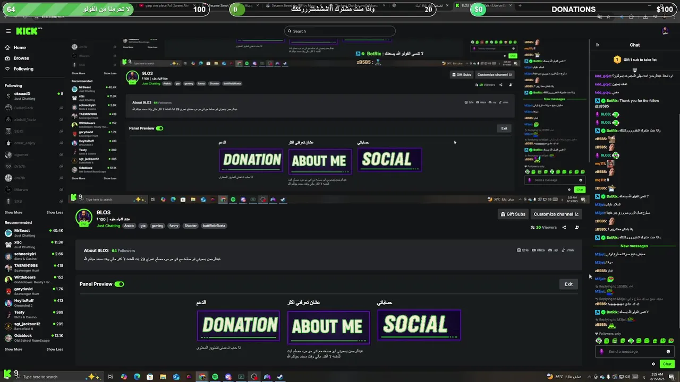The height and width of the screenshot is (382, 680).
Task: Click the Windows taskbar search box
Action: [x=59, y=377]
